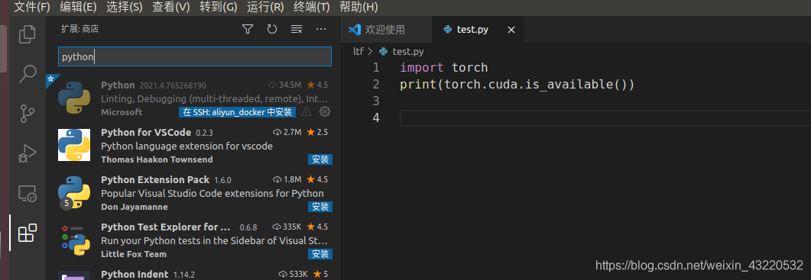Select the Extensions view icon
This screenshot has height=280, width=811.
[28, 233]
